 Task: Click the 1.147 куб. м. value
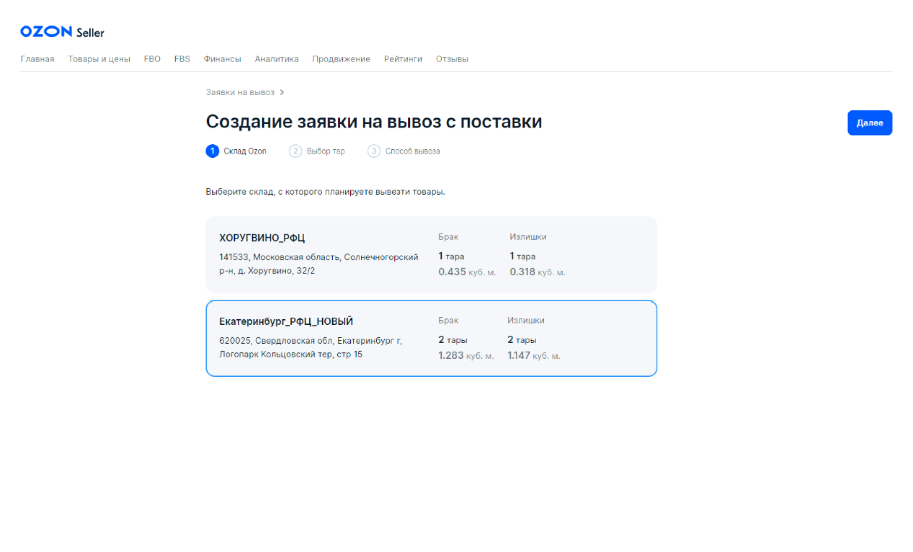(533, 356)
